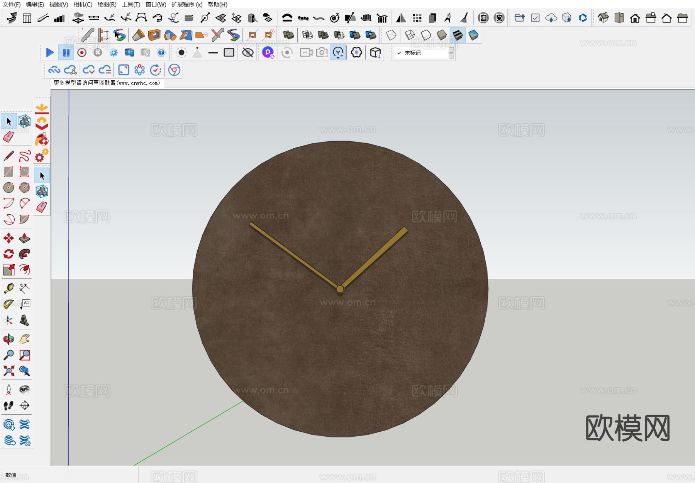This screenshot has height=483, width=695.
Task: Select the Tape Measure tool
Action: point(8,288)
